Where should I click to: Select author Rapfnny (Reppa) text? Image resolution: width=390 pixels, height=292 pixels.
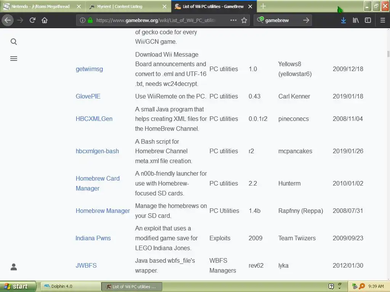301,211
